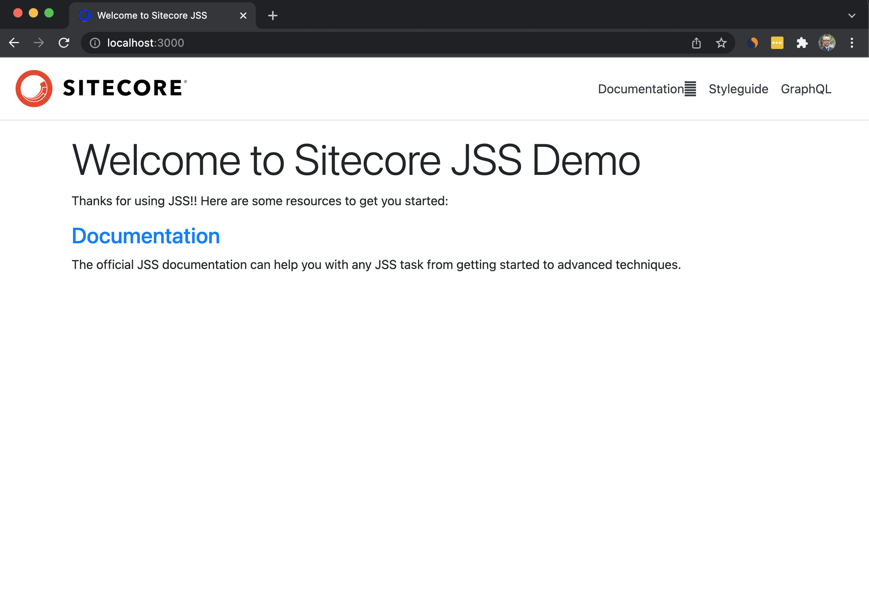Minimize the window with the yellow button
The width and height of the screenshot is (869, 604).
click(33, 13)
